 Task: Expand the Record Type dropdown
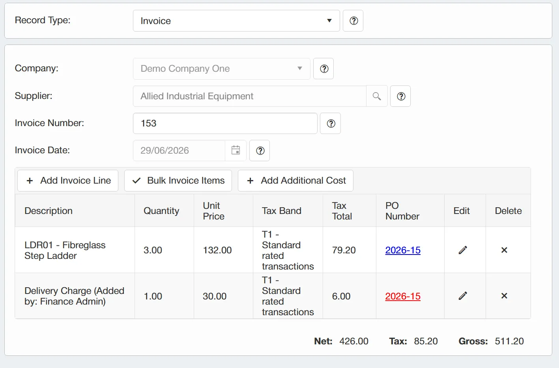(329, 21)
